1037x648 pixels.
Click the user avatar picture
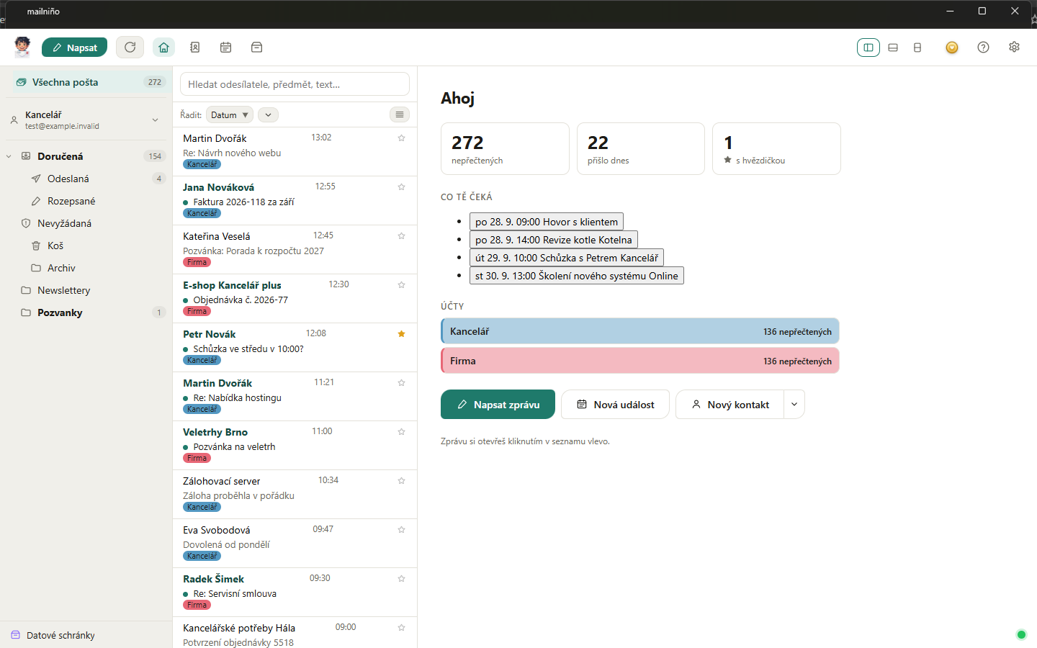[22, 47]
